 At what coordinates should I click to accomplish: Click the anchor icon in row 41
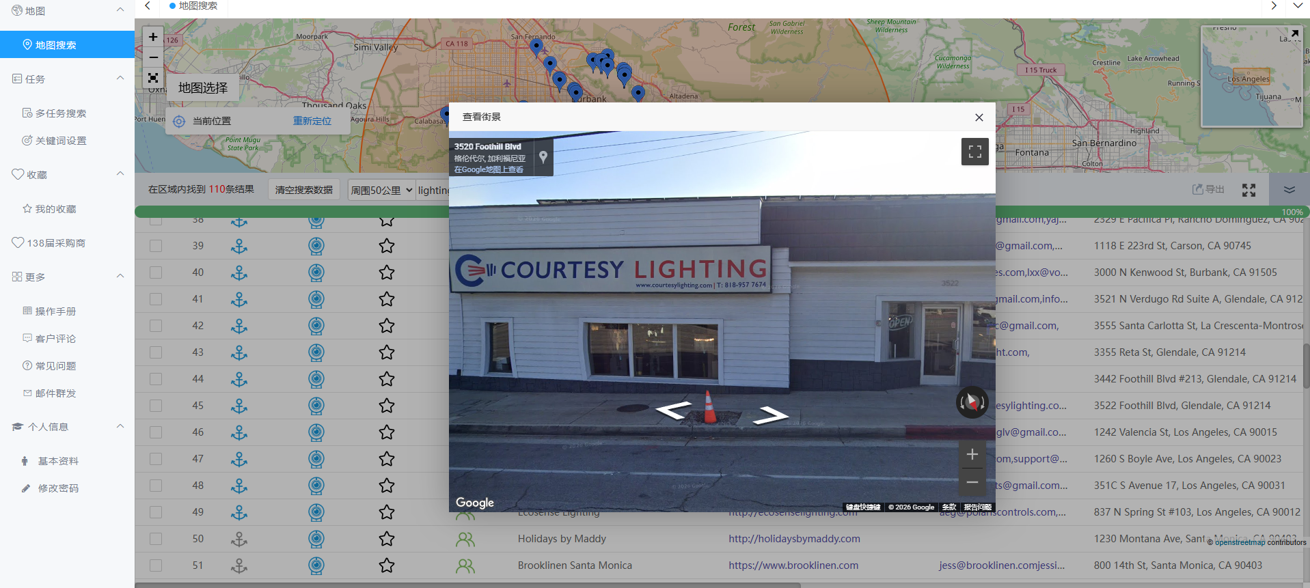[x=239, y=299]
